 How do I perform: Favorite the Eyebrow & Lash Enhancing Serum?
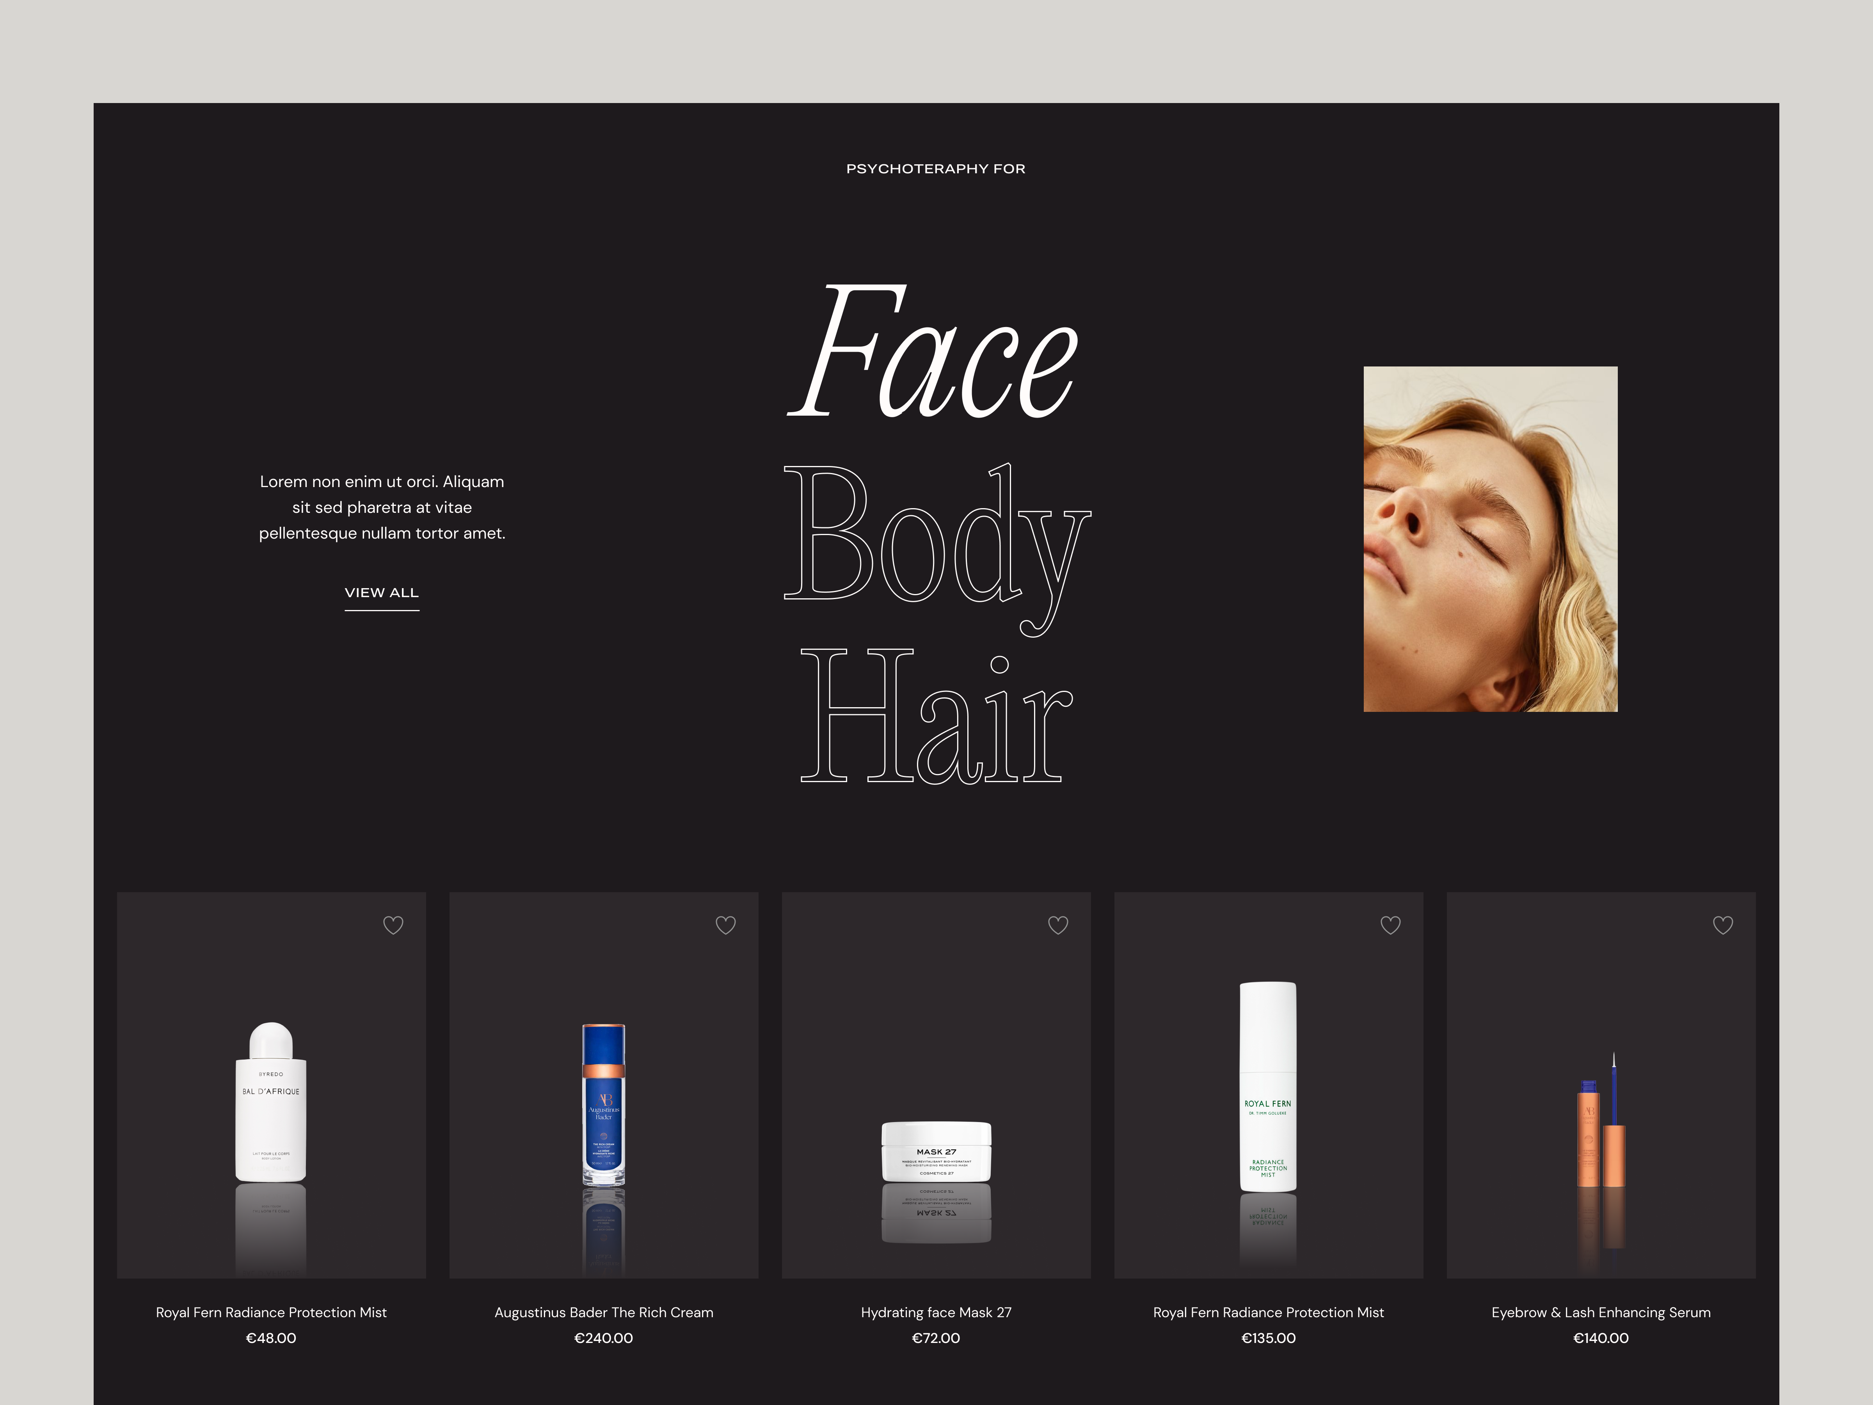[x=1722, y=925]
